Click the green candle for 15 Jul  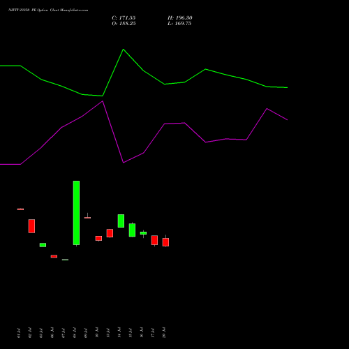pyautogui.click(x=132, y=230)
